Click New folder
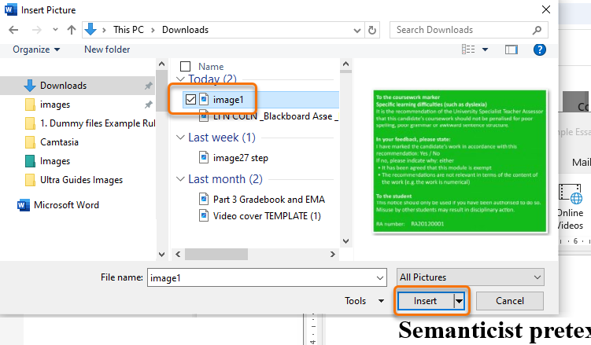Viewport: 591px width, 345px height. tap(107, 50)
